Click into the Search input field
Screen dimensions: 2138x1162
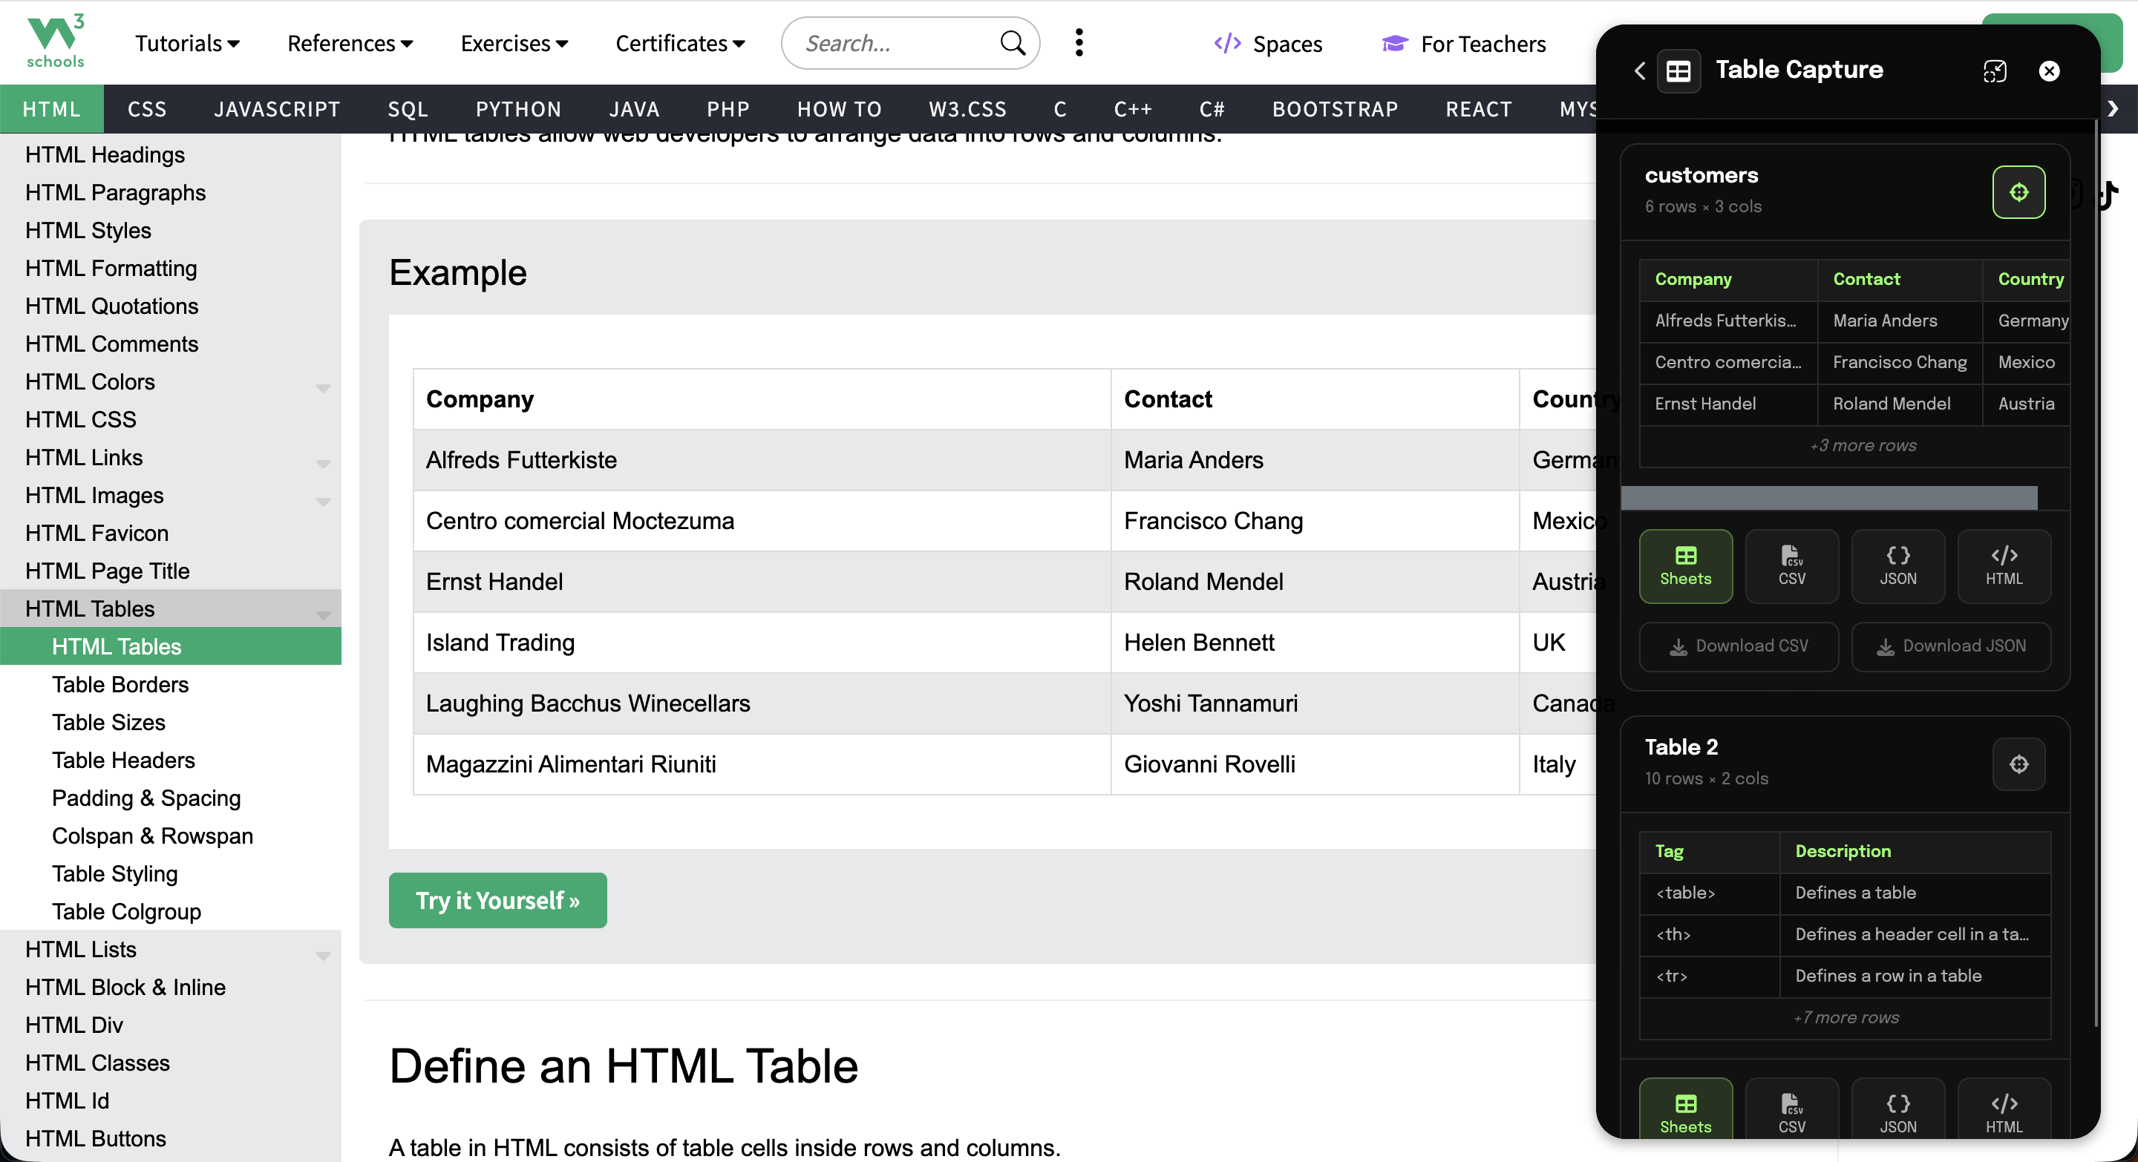tap(892, 43)
